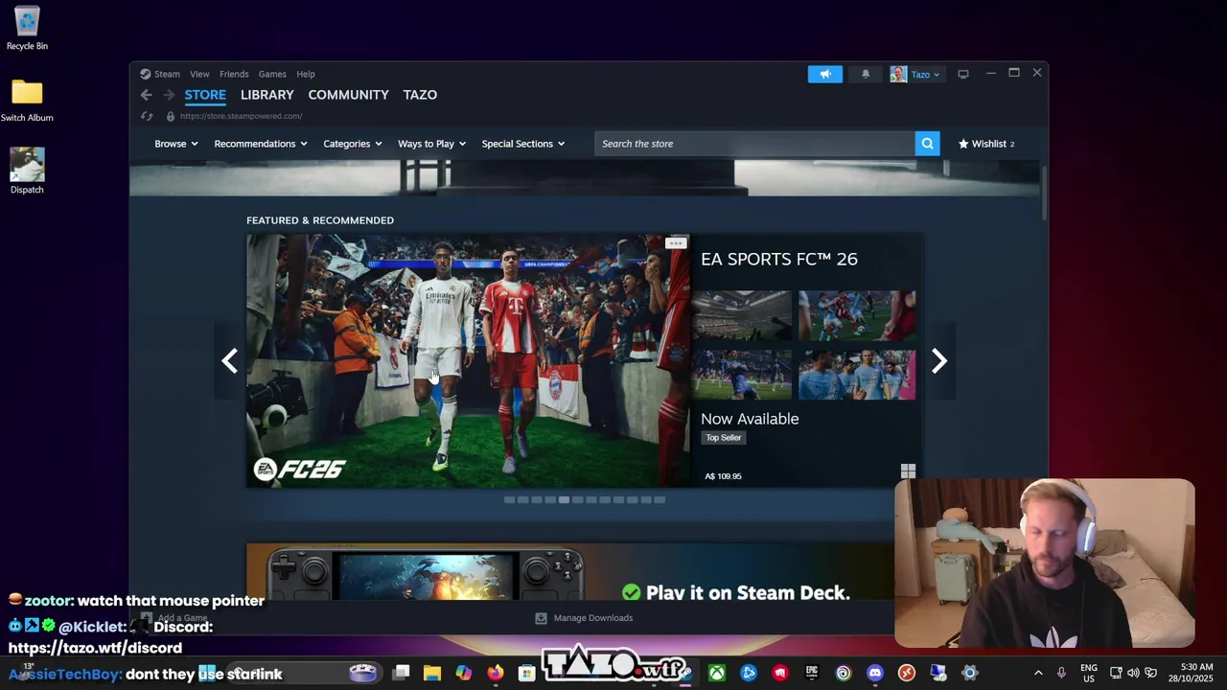
Task: Open Steam announcements megaphone button
Action: coord(824,74)
